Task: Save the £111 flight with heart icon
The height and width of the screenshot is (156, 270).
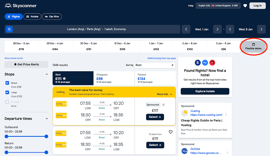Action: click(171, 132)
